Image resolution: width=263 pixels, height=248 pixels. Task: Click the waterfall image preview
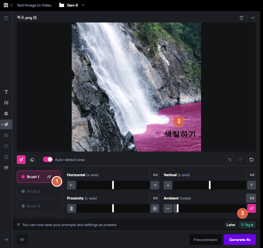[x=136, y=87]
